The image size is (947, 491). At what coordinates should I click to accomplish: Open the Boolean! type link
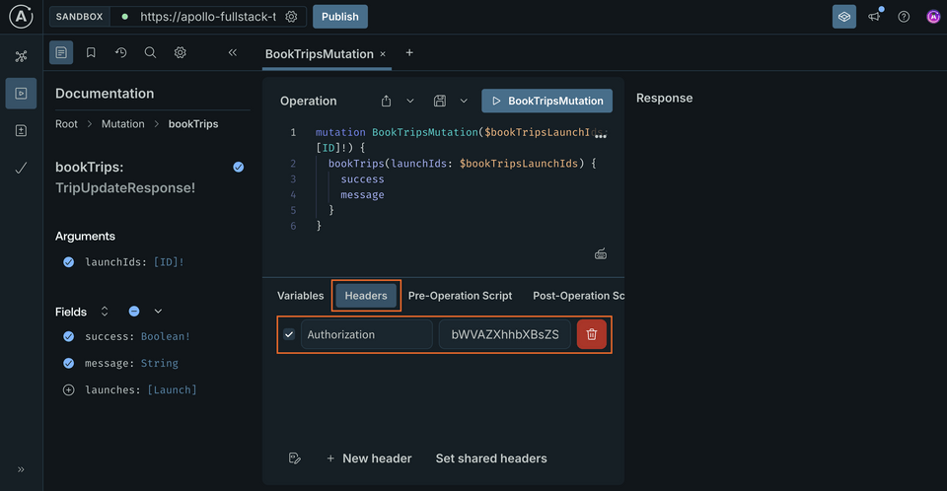coord(166,336)
